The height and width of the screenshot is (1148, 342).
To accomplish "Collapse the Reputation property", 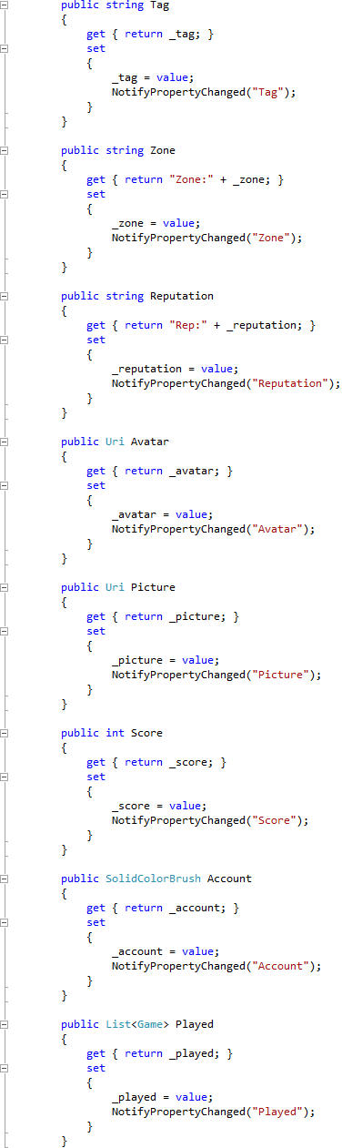I will 5,296.
